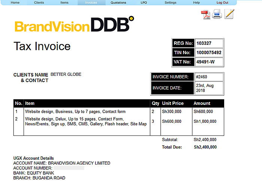The height and width of the screenshot is (181, 262).
Task: Click the TIN No value 1000075492
Action: coord(208,53)
